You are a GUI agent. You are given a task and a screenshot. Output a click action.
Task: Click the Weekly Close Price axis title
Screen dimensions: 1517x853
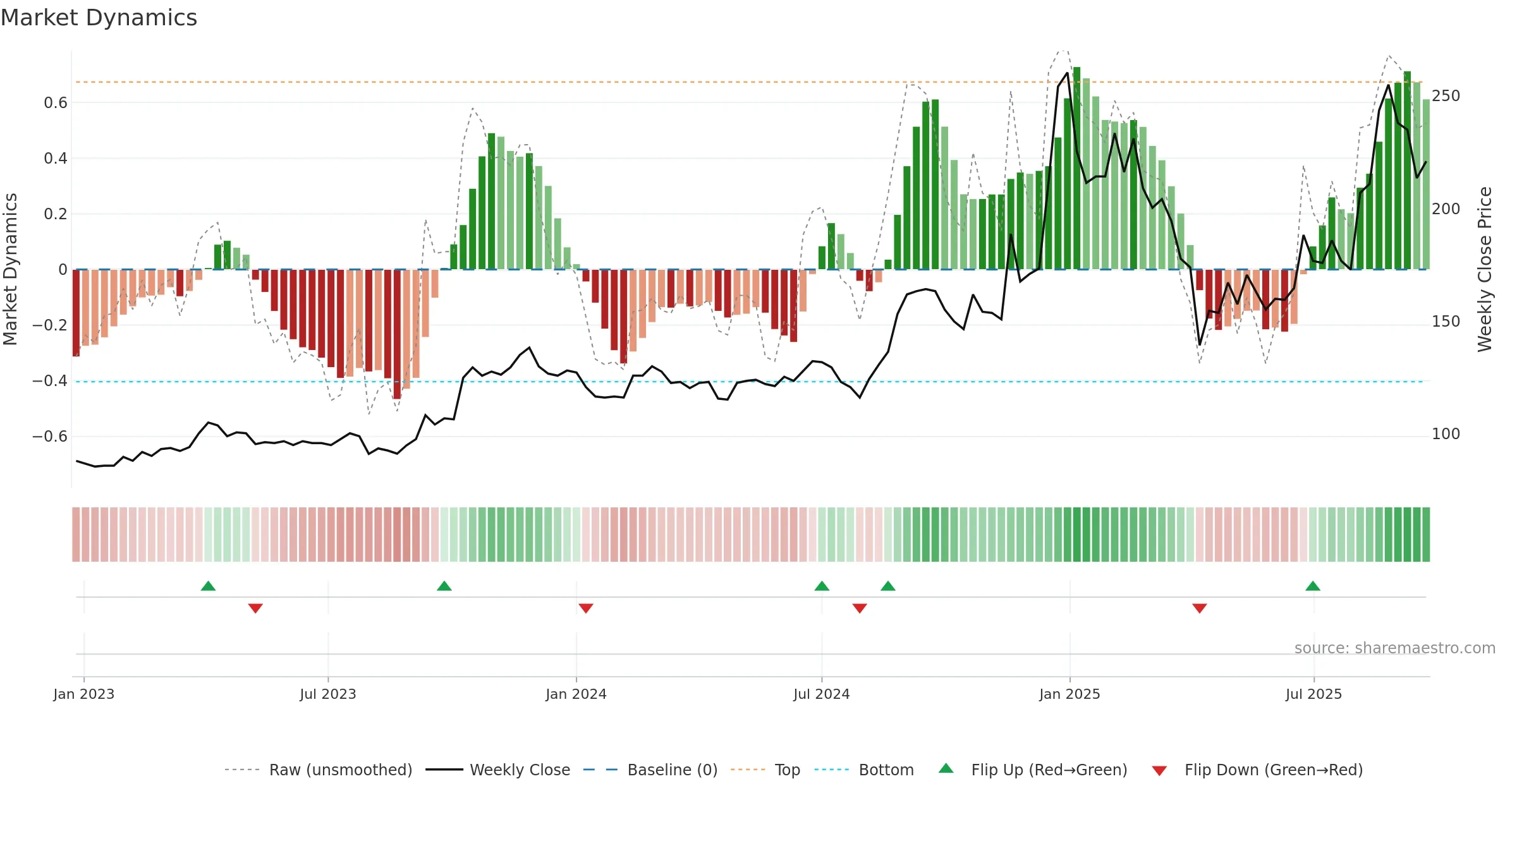[x=1485, y=269]
